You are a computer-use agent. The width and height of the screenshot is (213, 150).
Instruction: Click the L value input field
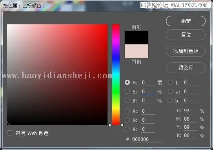click(192, 82)
